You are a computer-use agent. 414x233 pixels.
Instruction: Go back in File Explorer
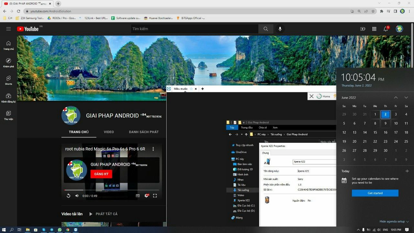pyautogui.click(x=230, y=134)
